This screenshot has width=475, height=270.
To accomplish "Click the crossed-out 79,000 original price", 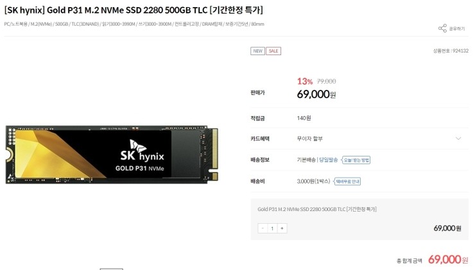I will [326, 81].
